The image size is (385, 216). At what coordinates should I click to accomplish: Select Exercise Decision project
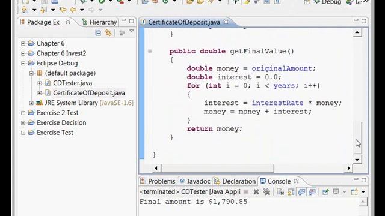tap(61, 122)
